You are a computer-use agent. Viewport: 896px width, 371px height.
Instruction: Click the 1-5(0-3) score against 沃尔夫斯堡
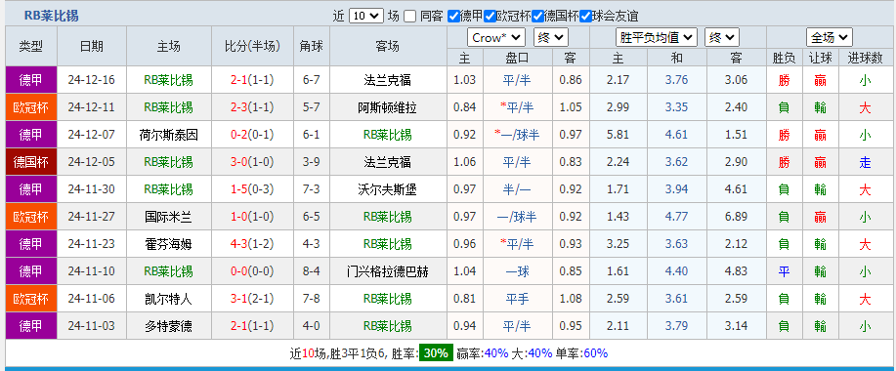point(252,189)
